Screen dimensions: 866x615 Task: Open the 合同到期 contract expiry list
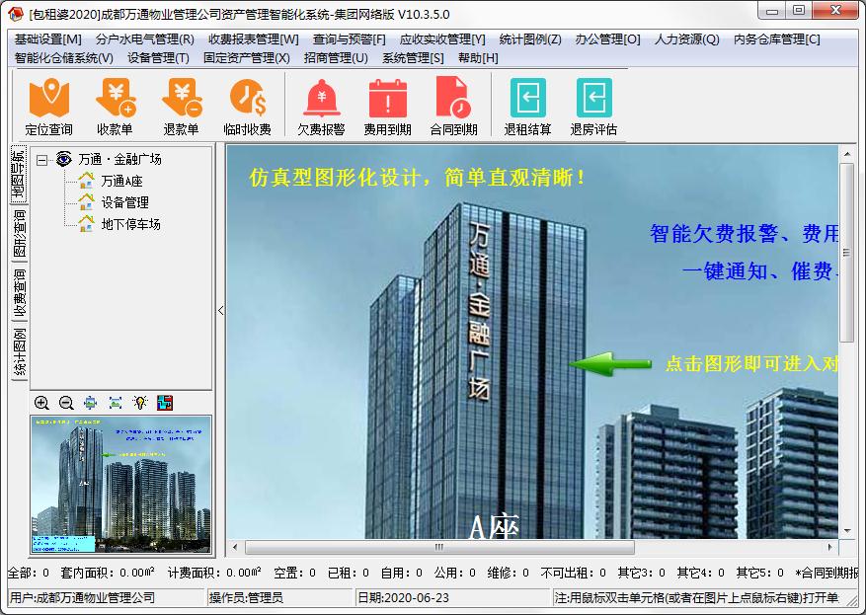tap(454, 107)
